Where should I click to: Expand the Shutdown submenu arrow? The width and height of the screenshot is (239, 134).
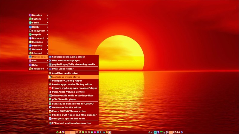[48, 69]
